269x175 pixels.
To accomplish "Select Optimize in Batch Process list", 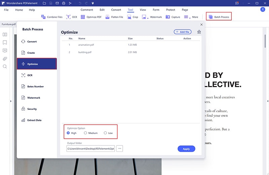I will (37, 64).
